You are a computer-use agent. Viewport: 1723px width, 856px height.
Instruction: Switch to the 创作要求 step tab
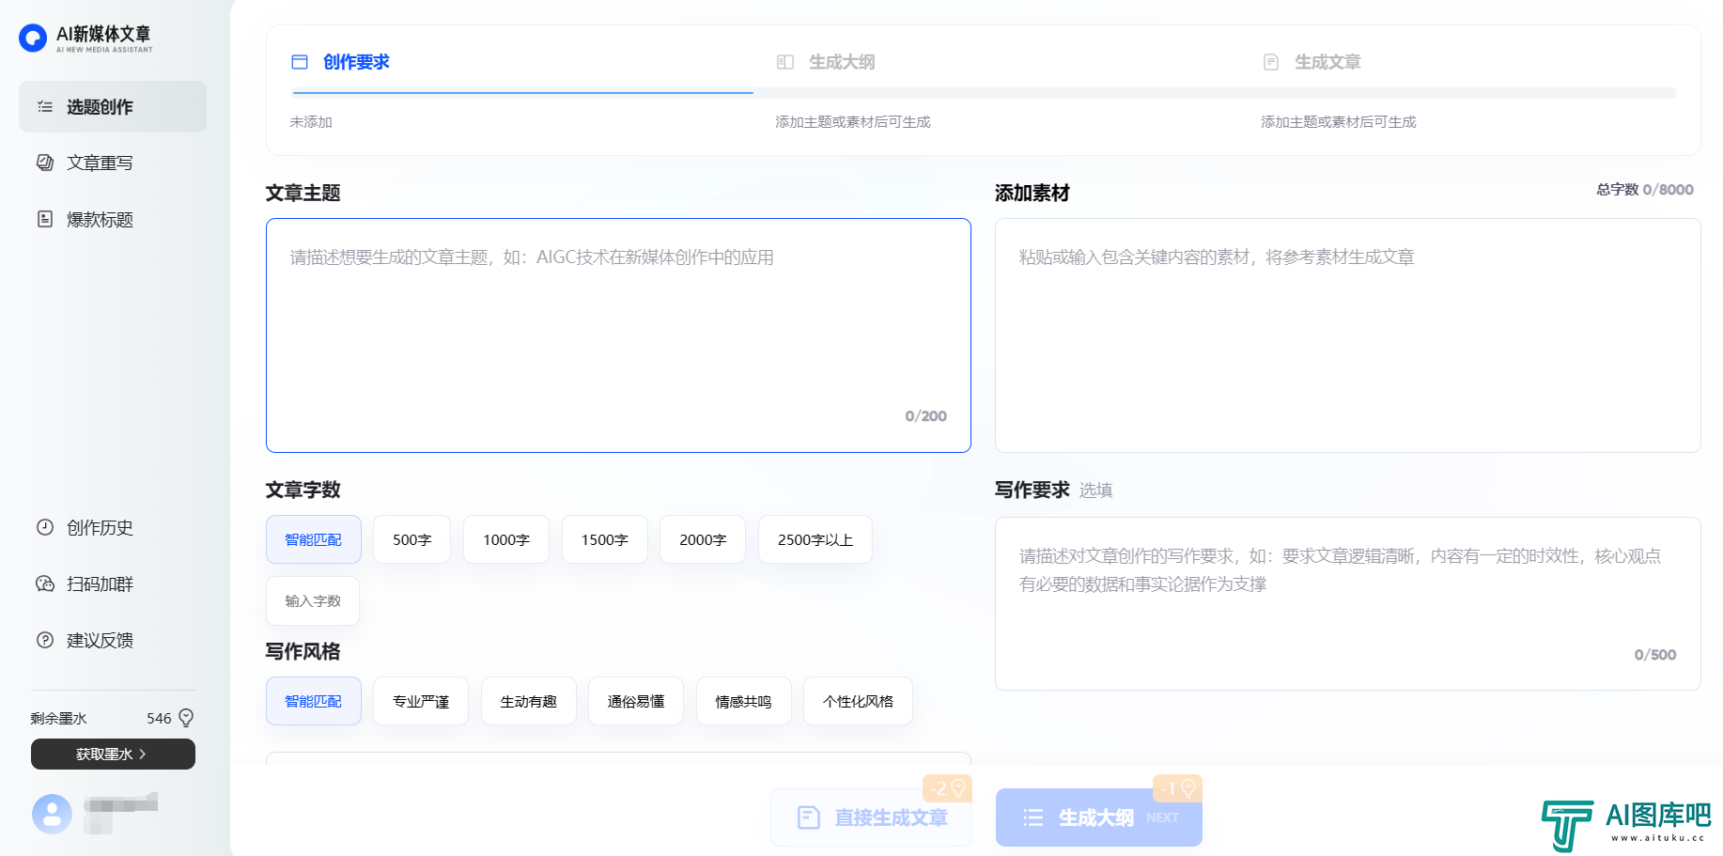point(356,62)
